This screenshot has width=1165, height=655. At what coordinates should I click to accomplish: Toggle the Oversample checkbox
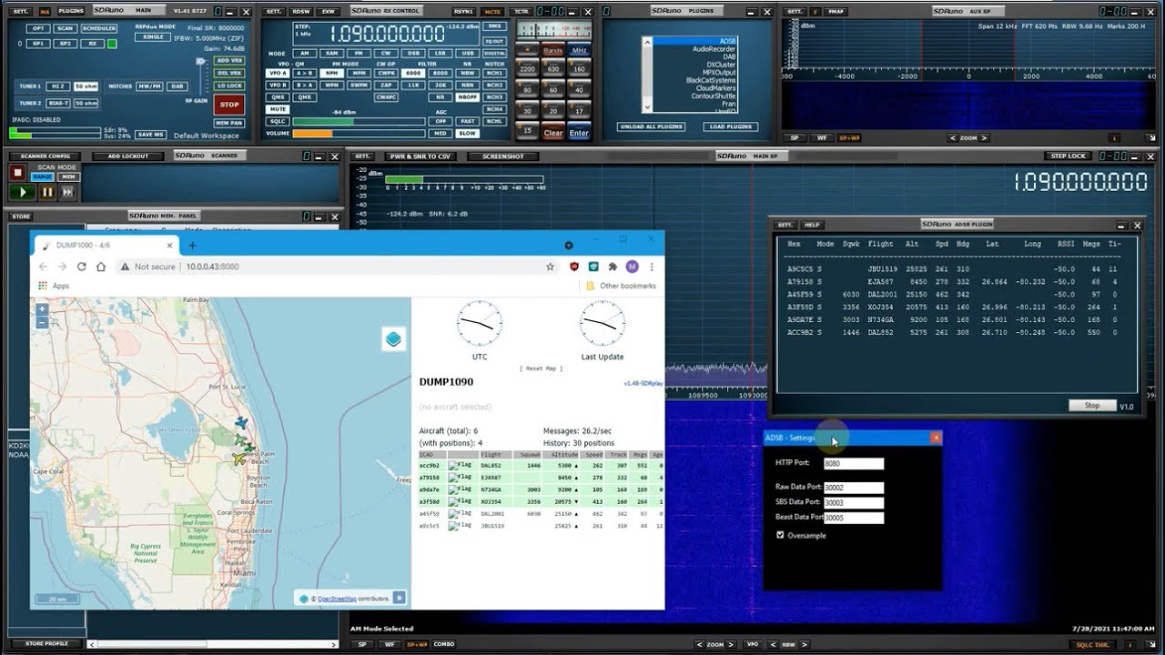(780, 535)
